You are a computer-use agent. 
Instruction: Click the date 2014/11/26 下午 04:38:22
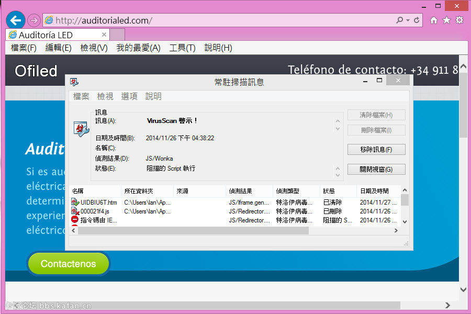(180, 138)
